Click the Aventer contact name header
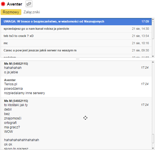The image size is (155, 150). click(x=14, y=4)
